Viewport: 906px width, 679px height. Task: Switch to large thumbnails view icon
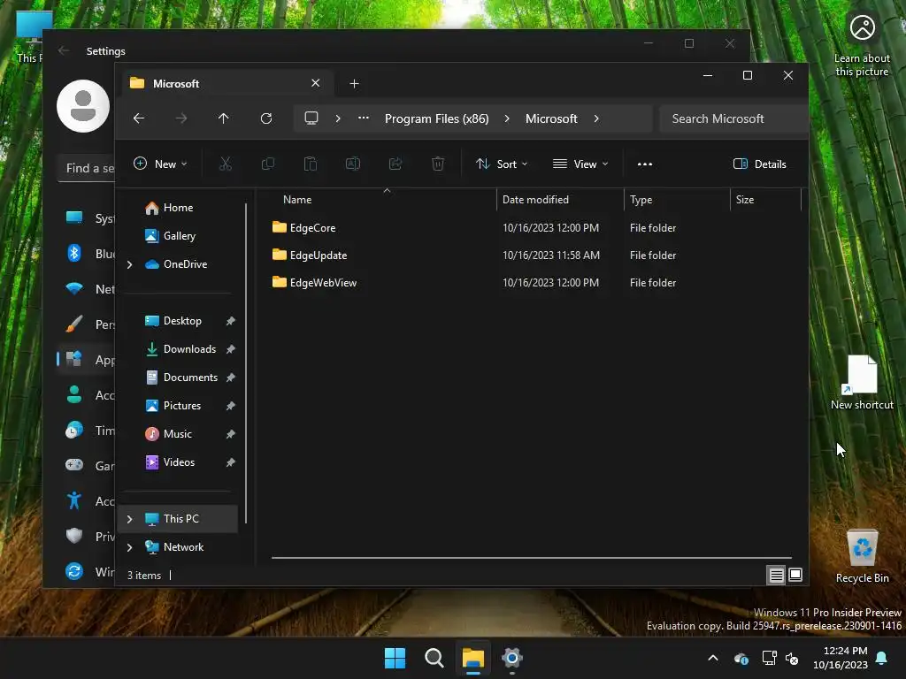795,575
